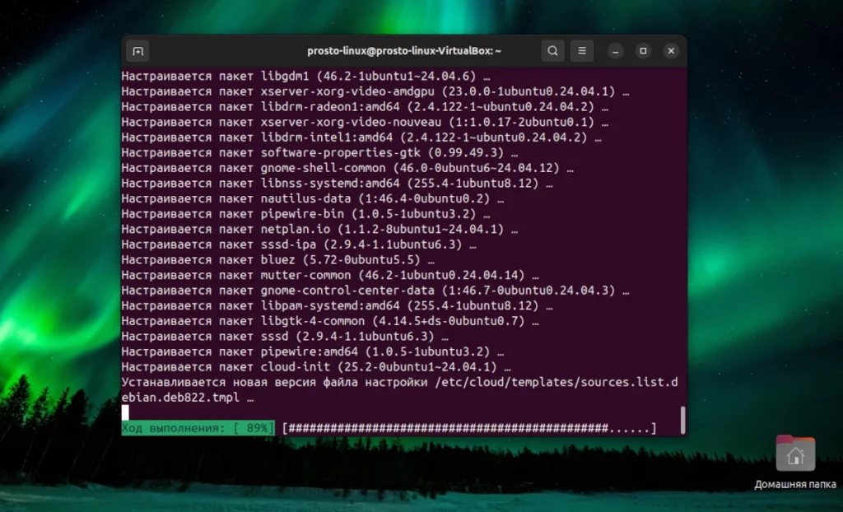Click the line mentioning bluez
The image size is (843, 512).
(x=278, y=260)
